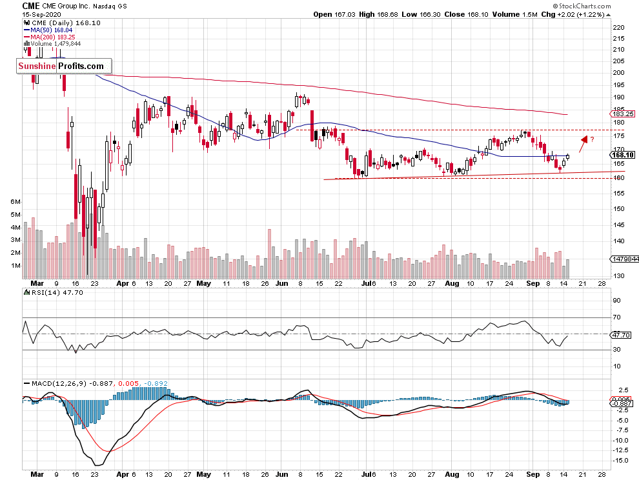
Task: Click the Jun label on price chart axis
Action: click(x=281, y=283)
